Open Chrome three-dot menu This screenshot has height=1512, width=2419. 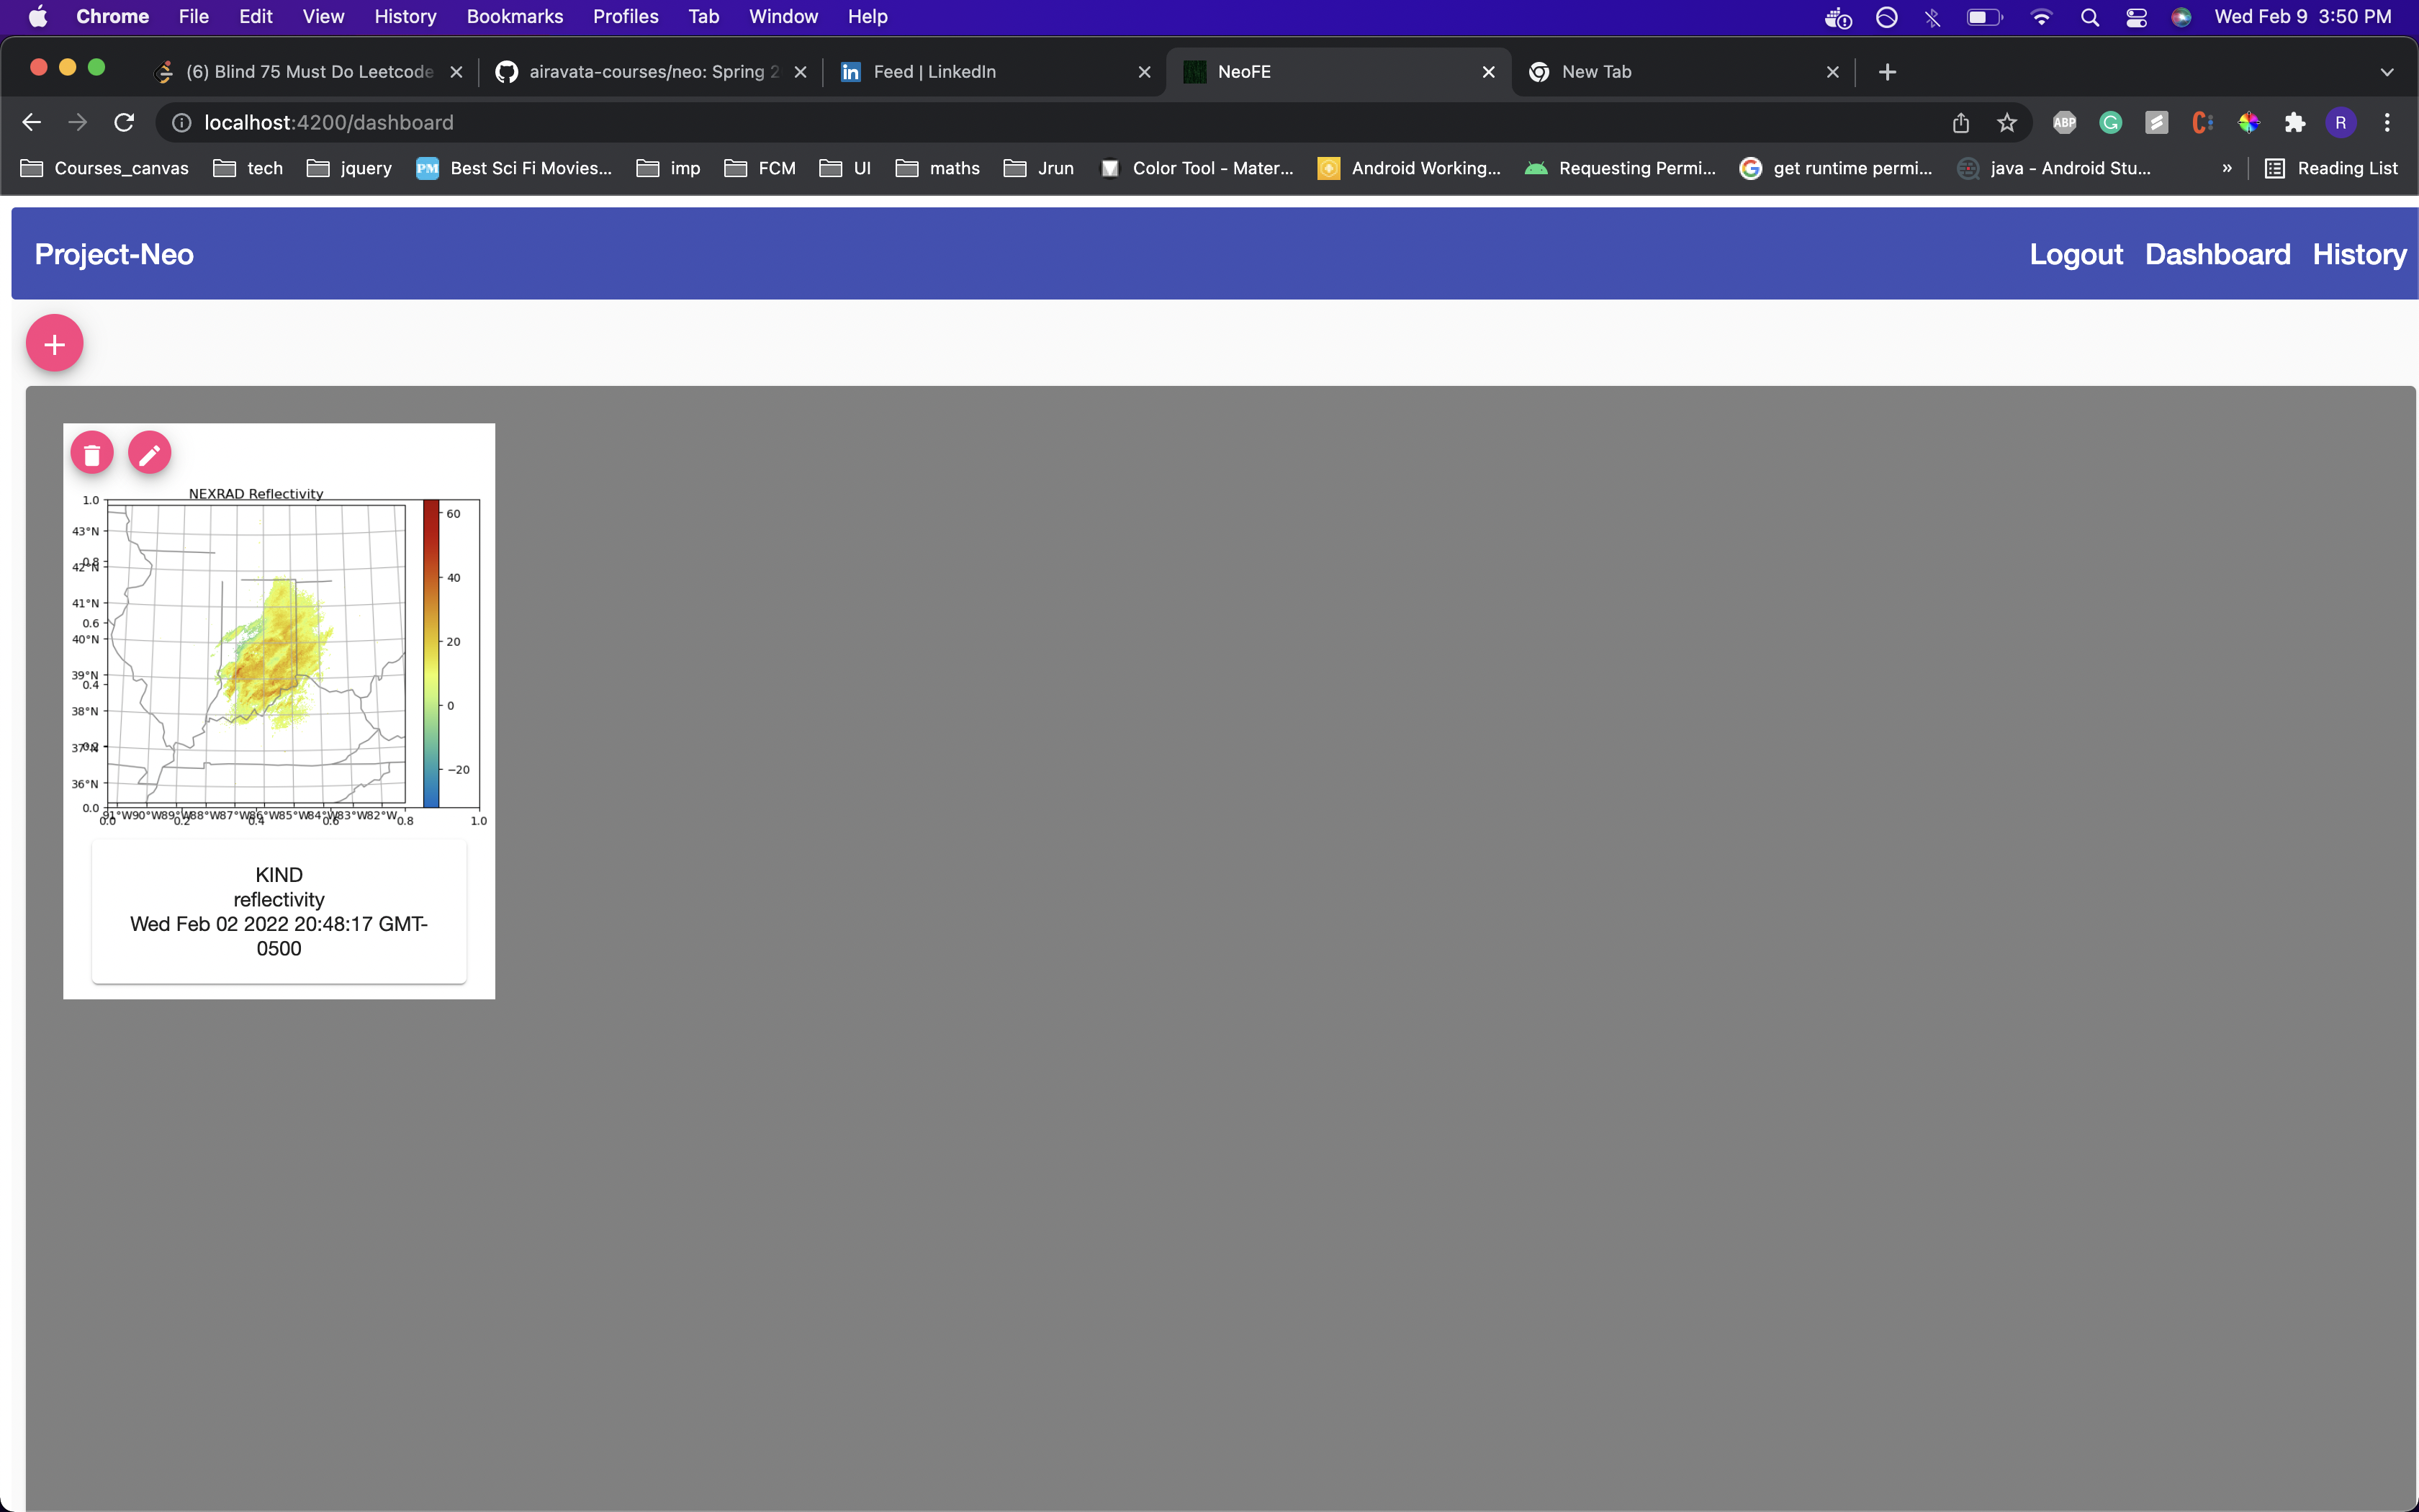tap(2387, 122)
